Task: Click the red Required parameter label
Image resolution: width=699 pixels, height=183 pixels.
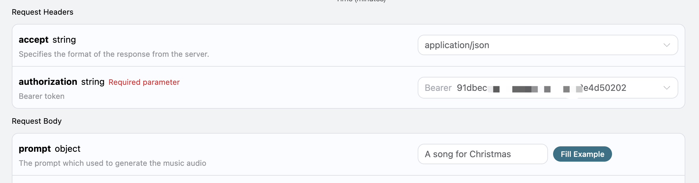Action: [144, 82]
